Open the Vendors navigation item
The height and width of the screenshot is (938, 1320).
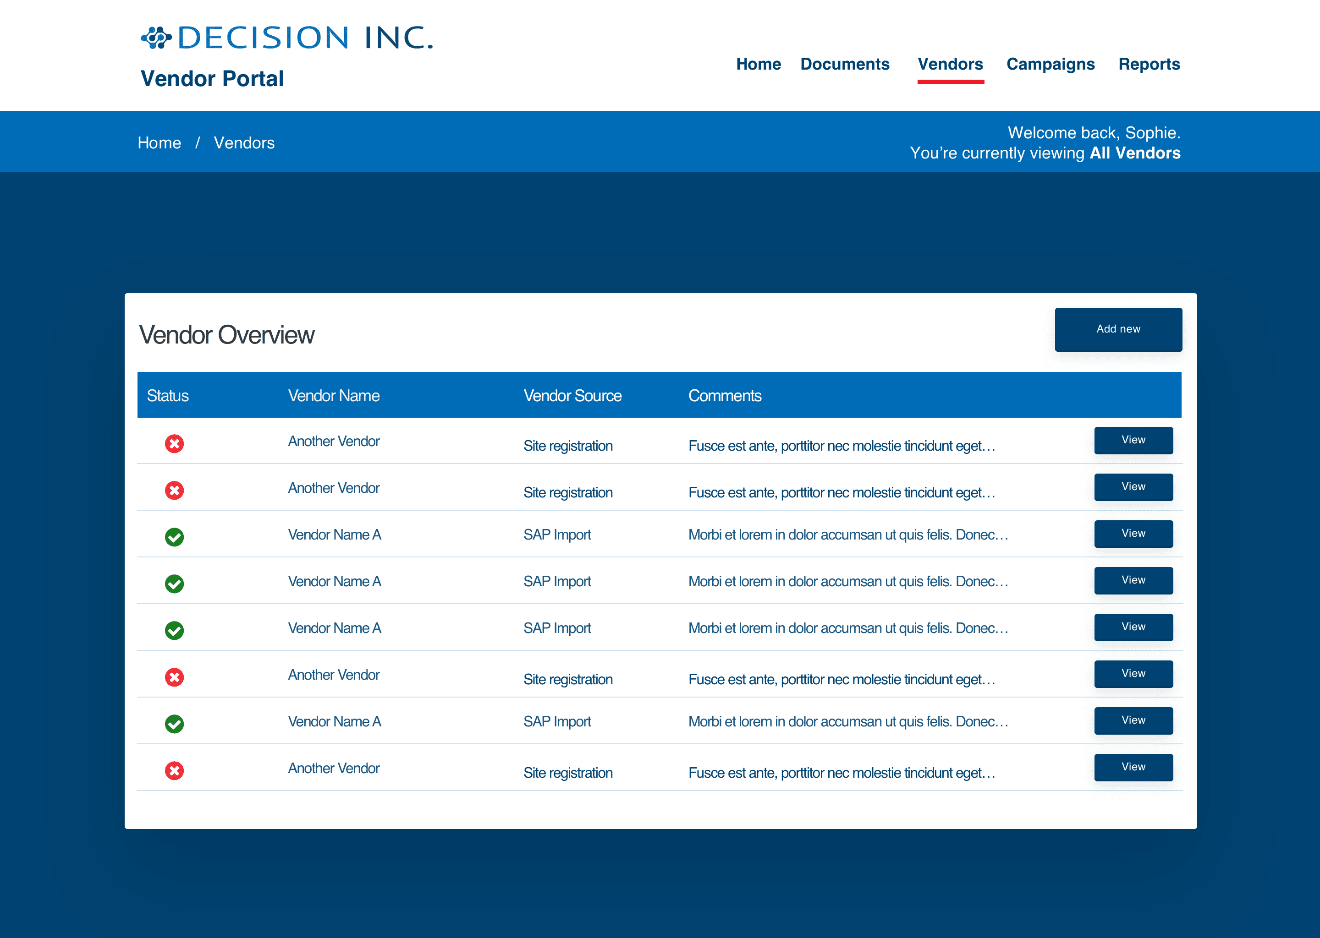click(950, 64)
